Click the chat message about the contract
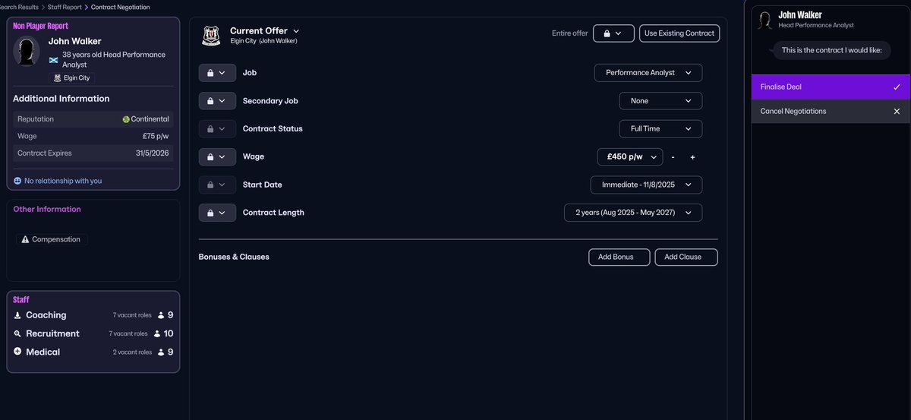Image resolution: width=911 pixels, height=420 pixels. [831, 51]
